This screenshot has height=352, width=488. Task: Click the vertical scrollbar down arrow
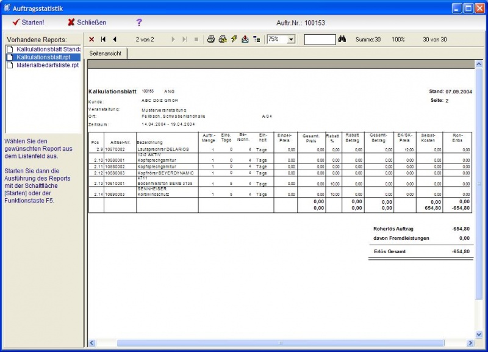click(x=479, y=334)
